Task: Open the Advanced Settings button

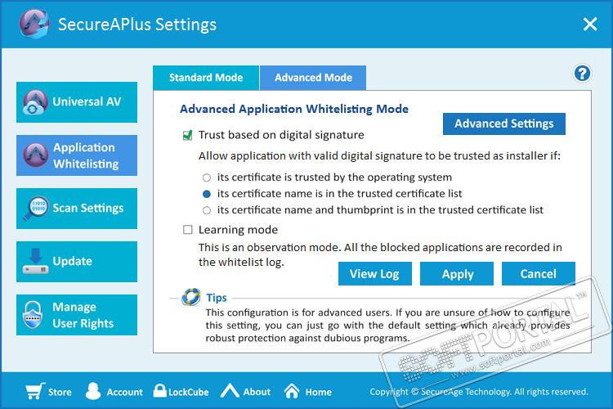Action: click(504, 124)
